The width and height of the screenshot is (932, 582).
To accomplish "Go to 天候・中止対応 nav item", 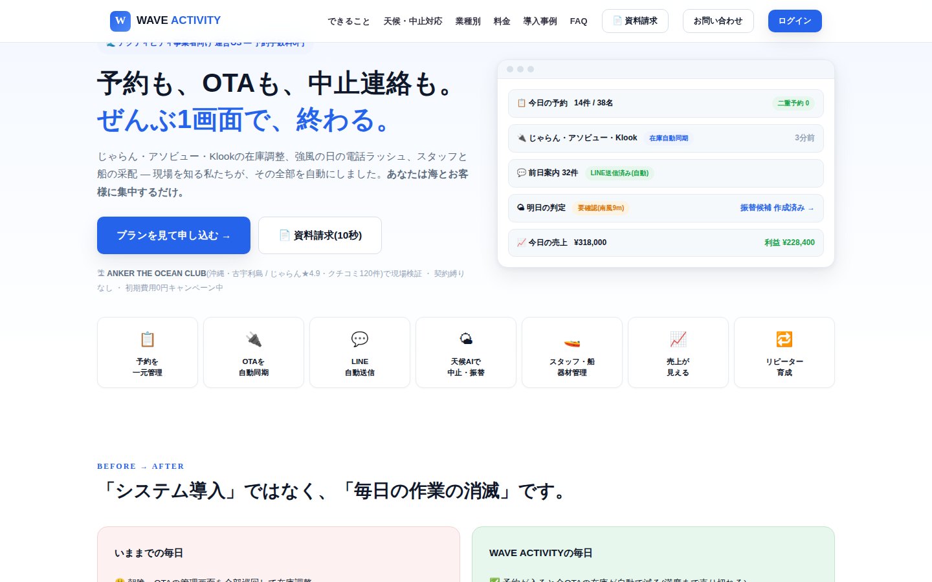I will coord(413,21).
